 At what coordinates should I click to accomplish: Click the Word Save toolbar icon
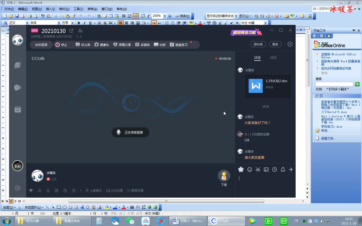(x=17, y=16)
